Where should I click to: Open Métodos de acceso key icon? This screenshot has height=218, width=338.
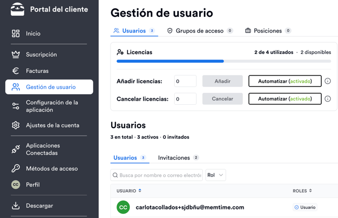point(16,168)
